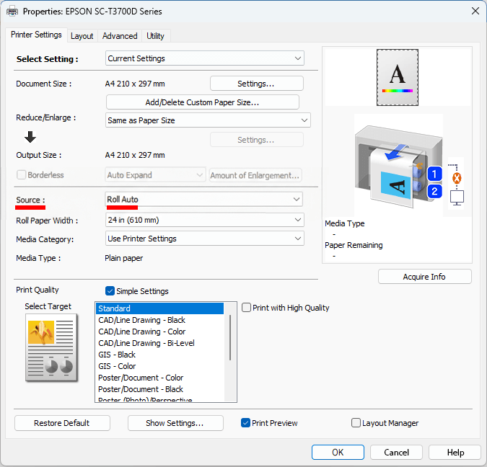The width and height of the screenshot is (487, 467).
Task: Click the disabled Settings button under Reduce/Enlarge
Action: (x=257, y=140)
